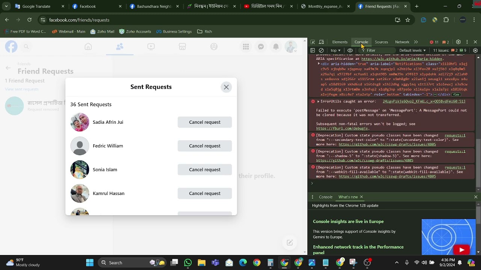Cancel the request sent to Sadia Afrin Jui

coord(205,122)
